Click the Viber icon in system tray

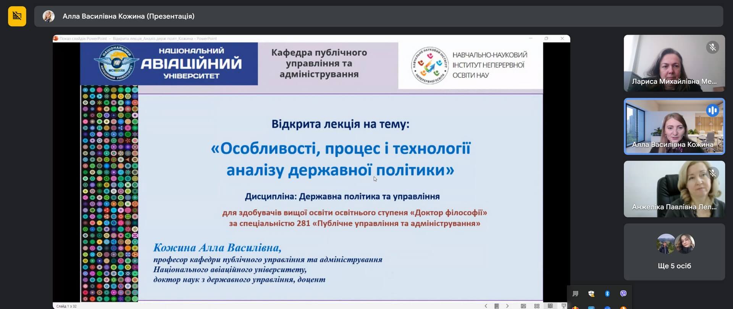623,293
